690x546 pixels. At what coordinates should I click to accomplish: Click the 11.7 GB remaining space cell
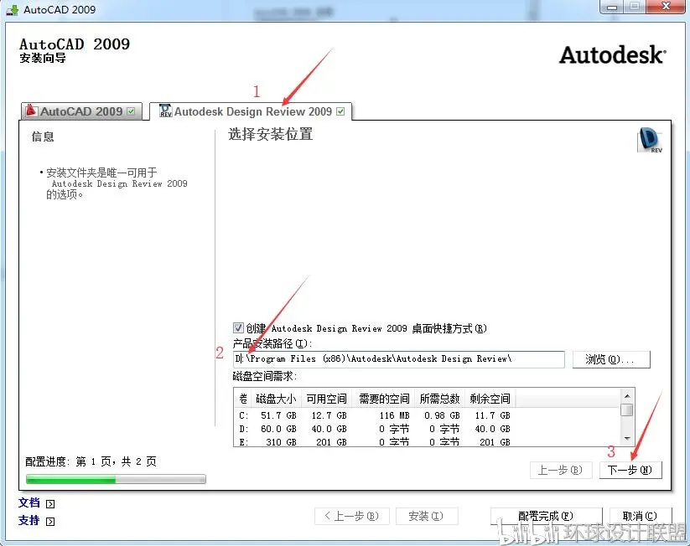pos(492,415)
